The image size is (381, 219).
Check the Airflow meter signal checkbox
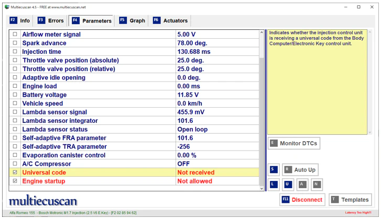15,34
